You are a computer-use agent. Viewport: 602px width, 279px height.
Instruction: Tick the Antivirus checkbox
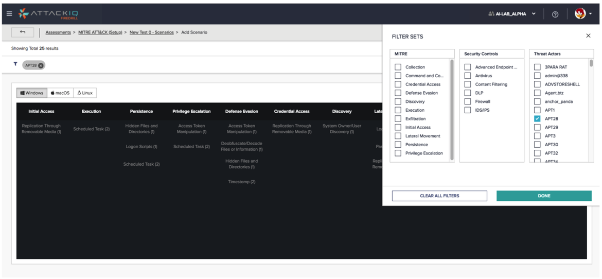click(468, 76)
